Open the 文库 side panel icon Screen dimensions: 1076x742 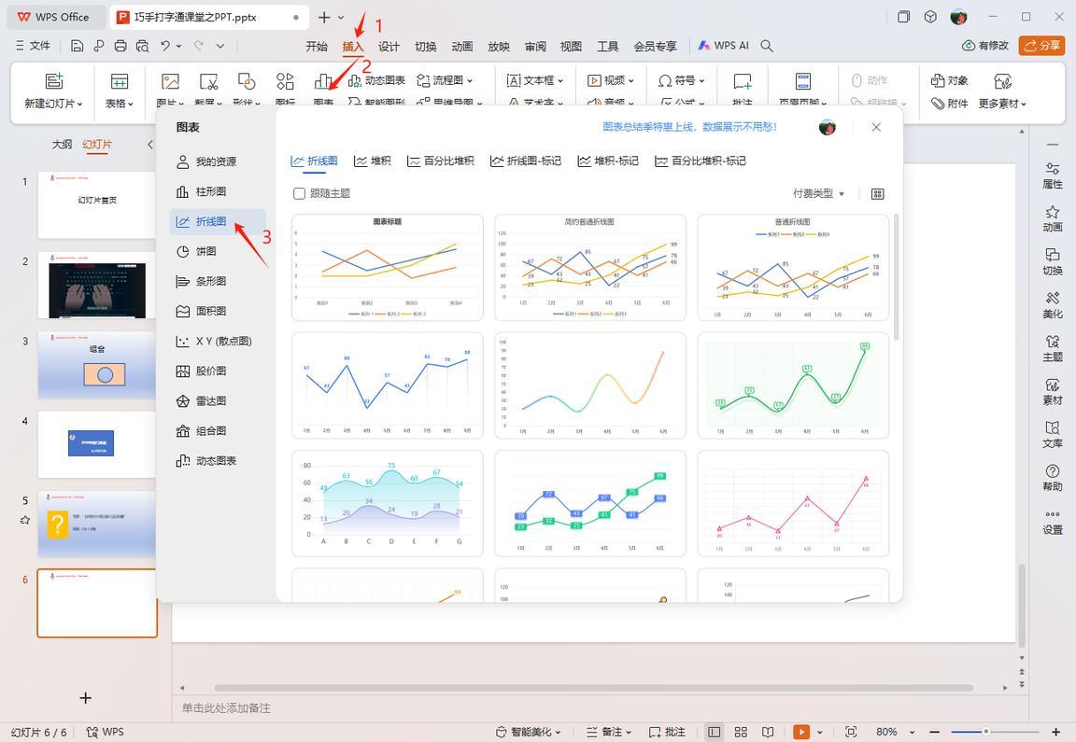coord(1053,435)
